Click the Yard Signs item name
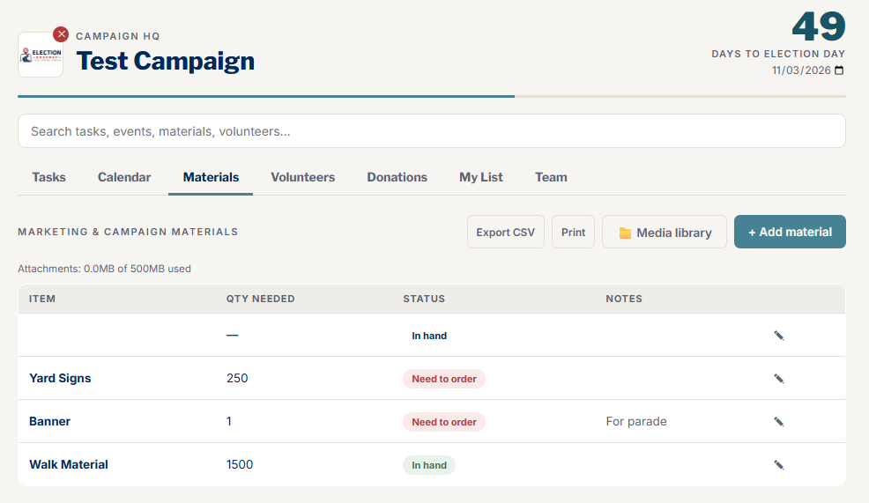The height and width of the screenshot is (503, 869). point(60,379)
